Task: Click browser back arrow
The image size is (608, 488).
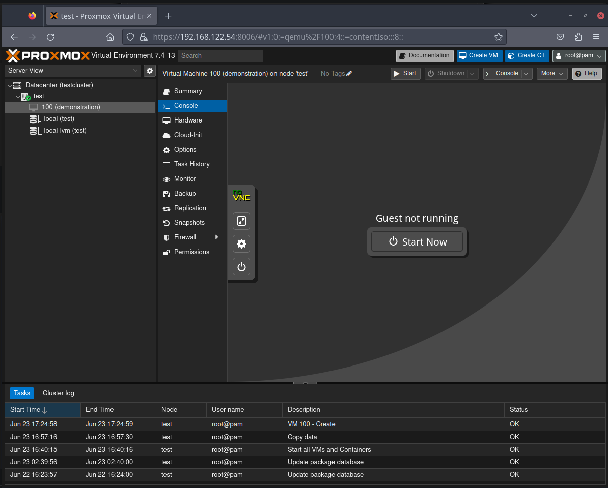Action: (14, 37)
